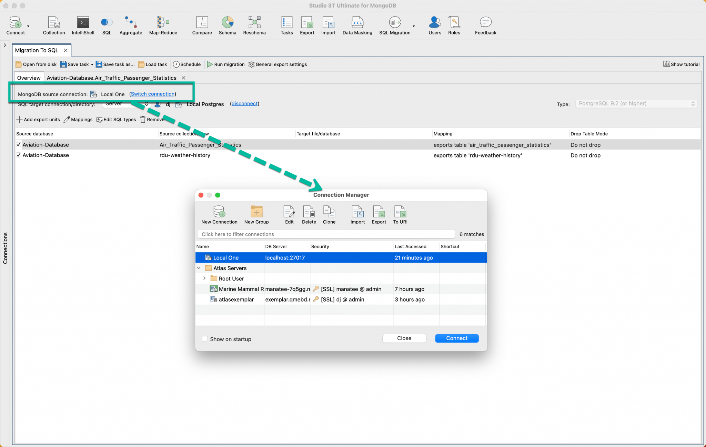Uncheck the rdu-weather-history export row
This screenshot has width=706, height=447.
click(x=19, y=155)
